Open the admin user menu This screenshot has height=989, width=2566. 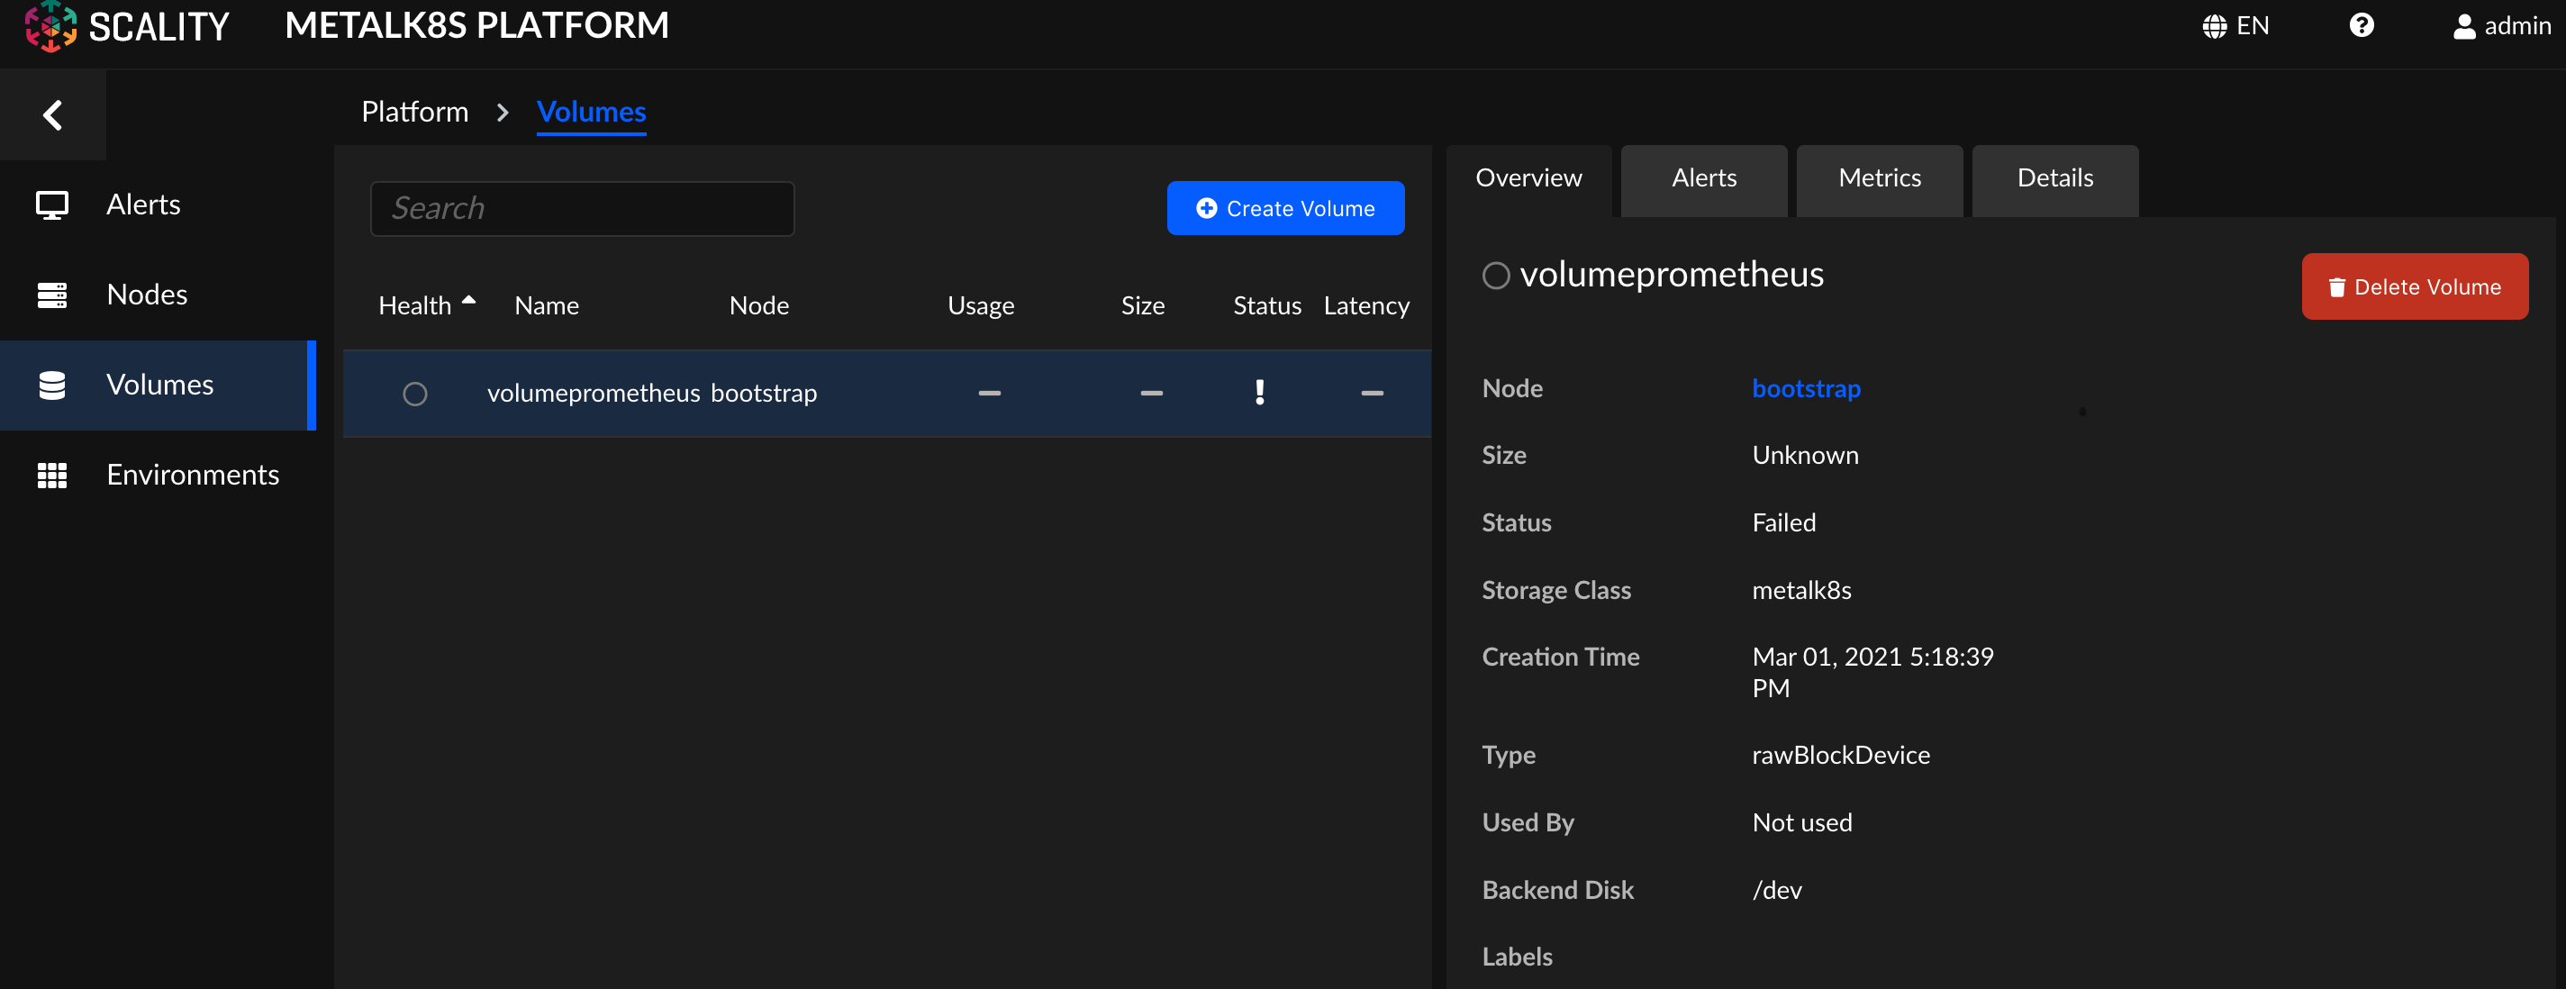2501,26
